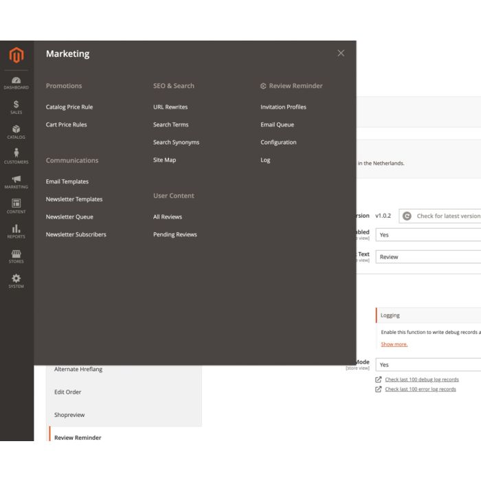481x481 pixels.
Task: Open the Catalog sidebar icon
Action: pos(16,132)
